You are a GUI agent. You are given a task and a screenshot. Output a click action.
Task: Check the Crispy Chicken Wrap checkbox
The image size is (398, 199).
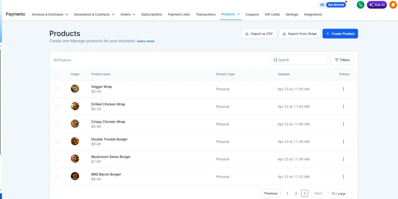pyautogui.click(x=57, y=124)
